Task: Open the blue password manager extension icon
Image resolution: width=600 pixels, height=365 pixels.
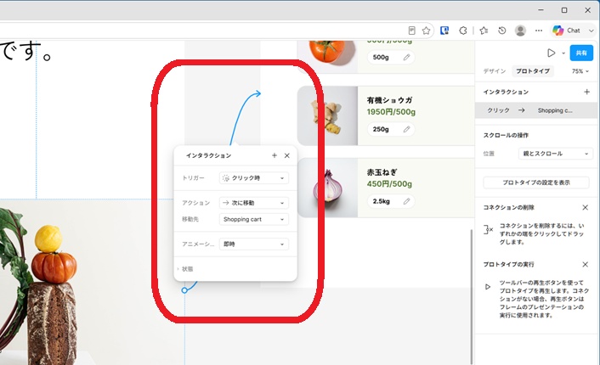Action: coord(444,31)
